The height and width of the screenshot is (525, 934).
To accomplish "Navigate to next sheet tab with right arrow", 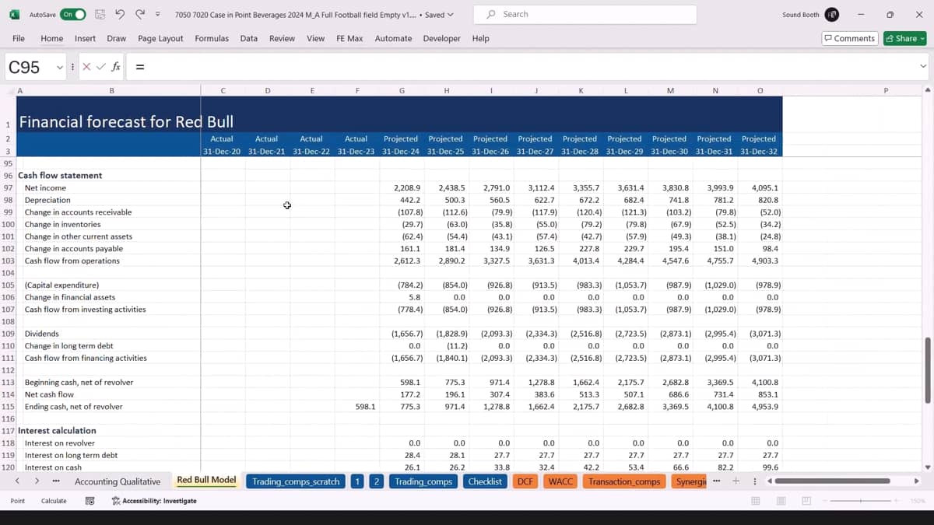I will click(x=37, y=481).
